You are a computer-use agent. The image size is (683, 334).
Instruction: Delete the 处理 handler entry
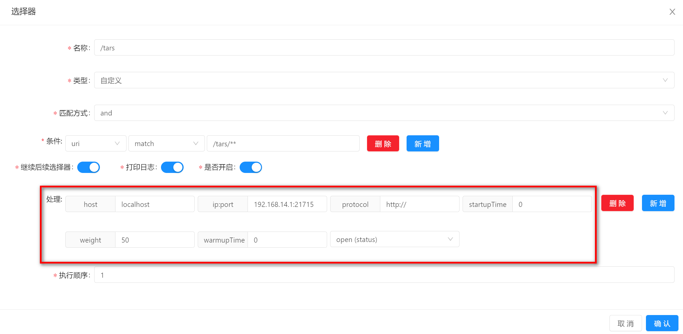pos(617,203)
